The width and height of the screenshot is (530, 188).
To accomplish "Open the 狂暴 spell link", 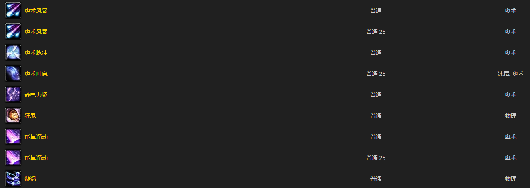I will [x=30, y=116].
